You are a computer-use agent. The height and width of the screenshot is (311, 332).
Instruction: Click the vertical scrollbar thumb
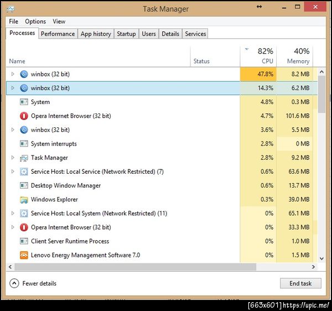coord(321,95)
